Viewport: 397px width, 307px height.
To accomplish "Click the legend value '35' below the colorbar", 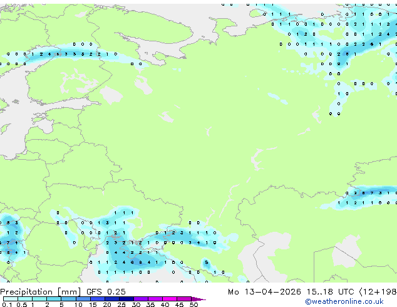I will (150, 304).
